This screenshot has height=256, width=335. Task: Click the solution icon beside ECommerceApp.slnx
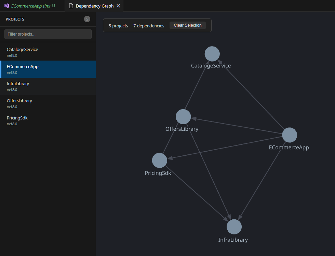tap(7, 5)
